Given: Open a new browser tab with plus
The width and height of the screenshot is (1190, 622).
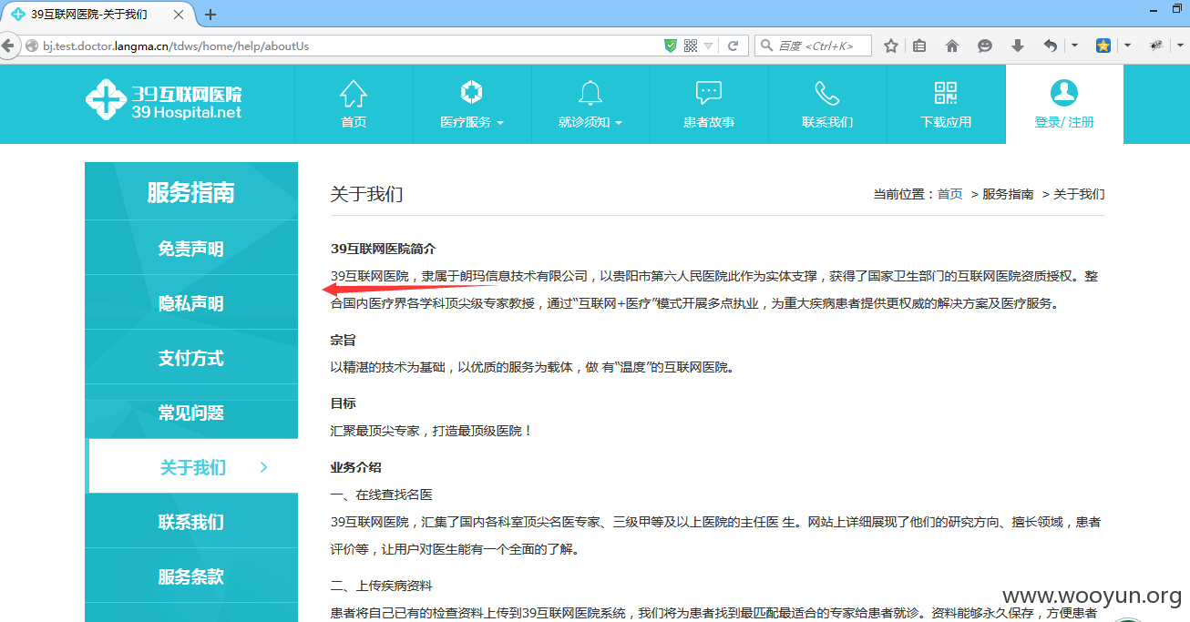Looking at the screenshot, I should pyautogui.click(x=210, y=15).
